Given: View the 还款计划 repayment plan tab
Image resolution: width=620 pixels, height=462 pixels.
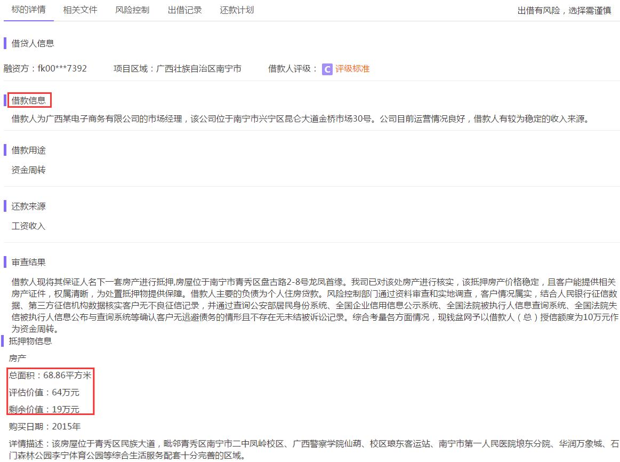Looking at the screenshot, I should tap(236, 10).
